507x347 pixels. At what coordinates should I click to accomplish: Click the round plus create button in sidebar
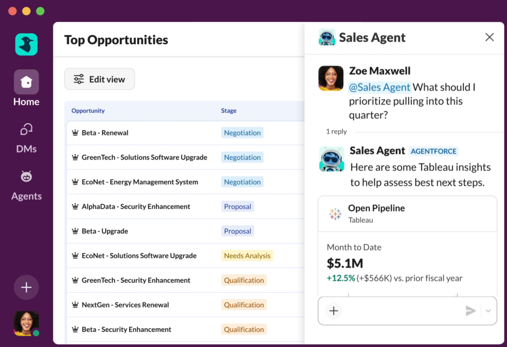(x=26, y=288)
